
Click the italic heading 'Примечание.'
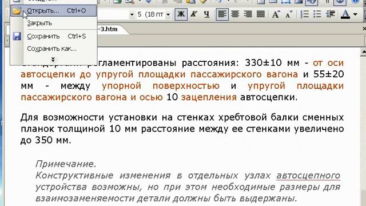point(66,164)
